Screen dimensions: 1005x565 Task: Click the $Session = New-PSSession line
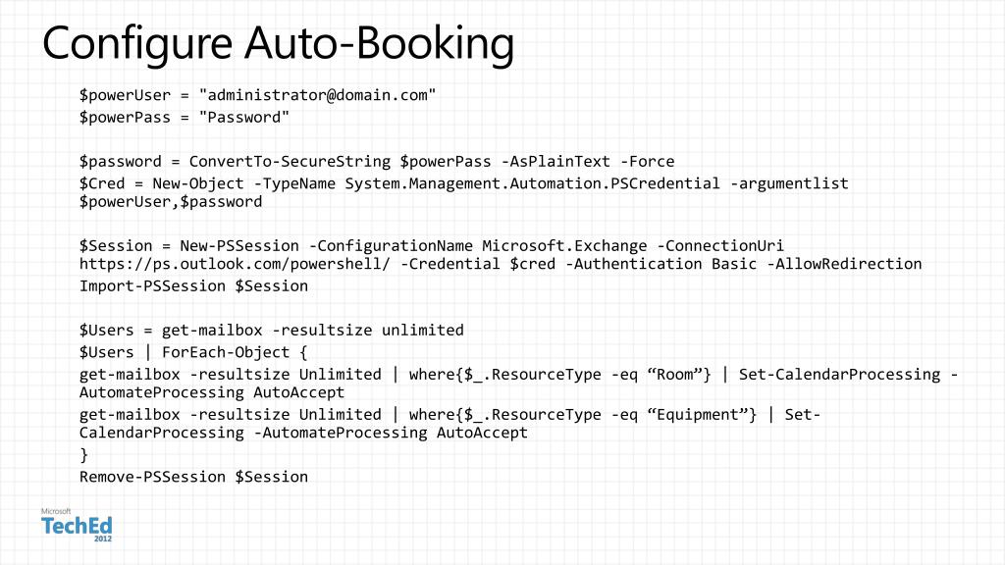432,246
